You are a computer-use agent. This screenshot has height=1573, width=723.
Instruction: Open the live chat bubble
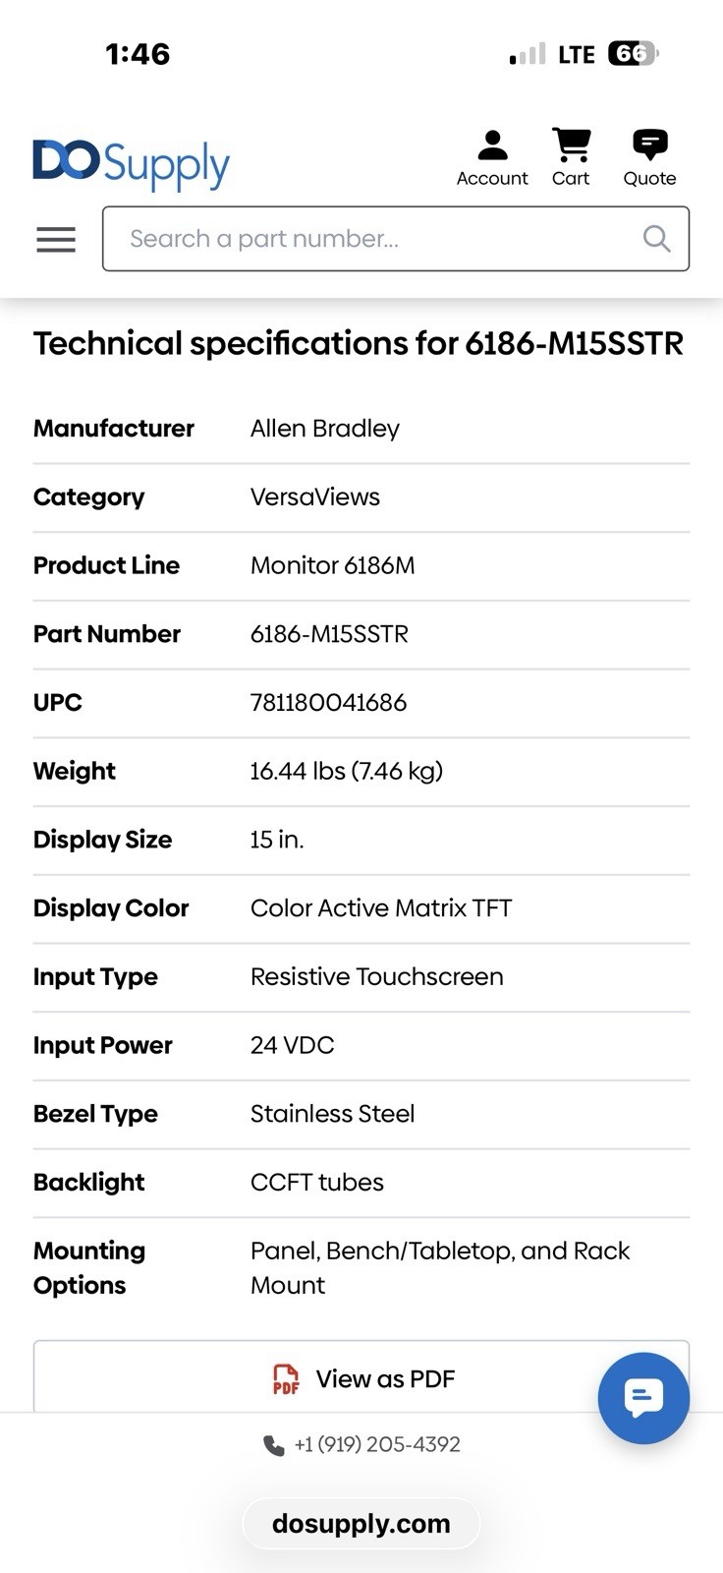(643, 1398)
